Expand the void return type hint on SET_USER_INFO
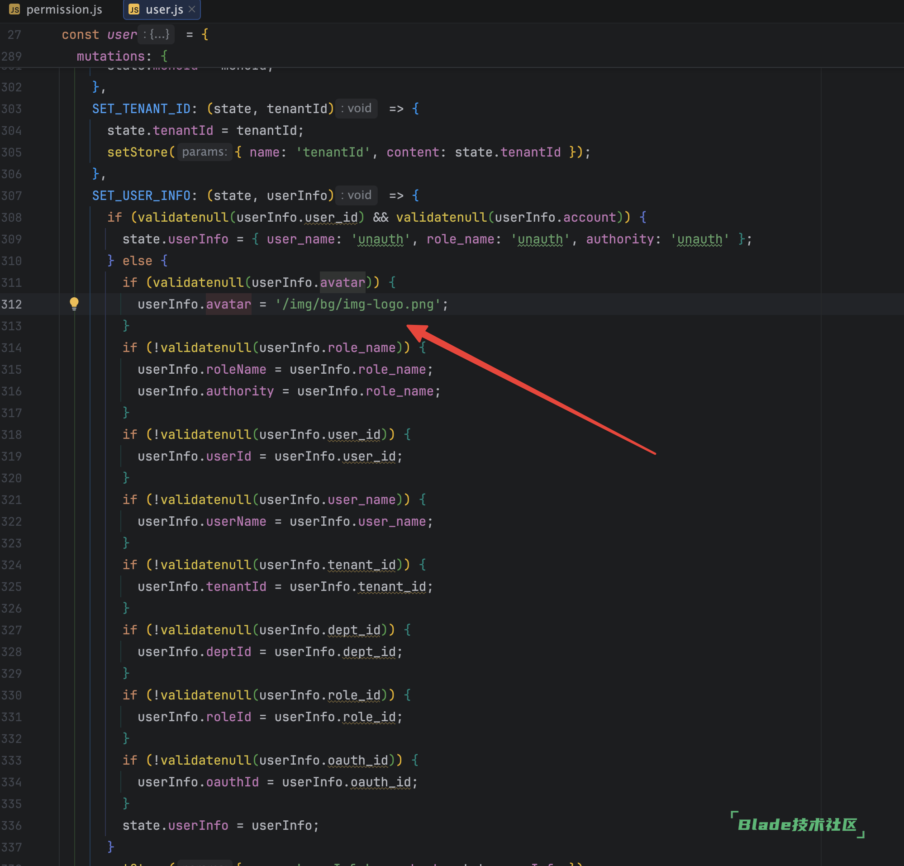Screen dimensions: 904x866 pyautogui.click(x=356, y=195)
